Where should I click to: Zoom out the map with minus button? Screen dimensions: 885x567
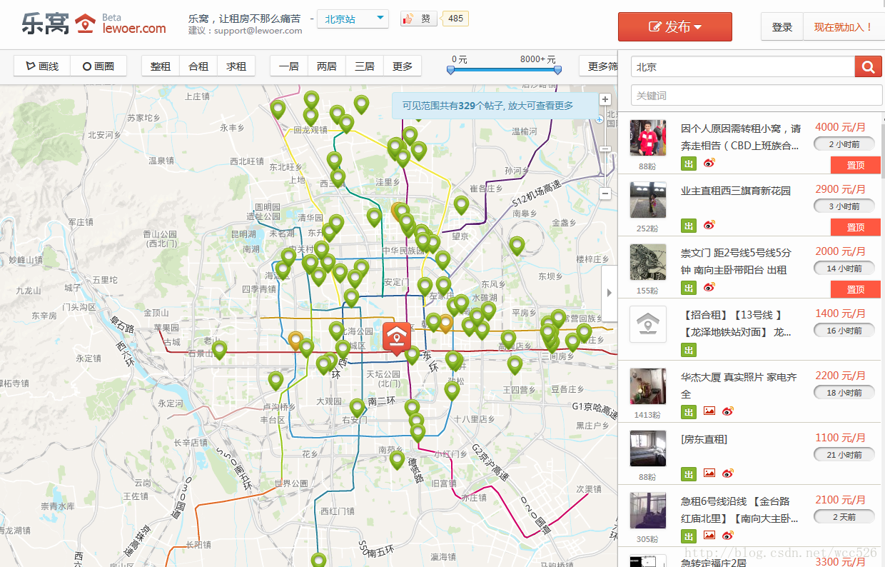coord(605,194)
